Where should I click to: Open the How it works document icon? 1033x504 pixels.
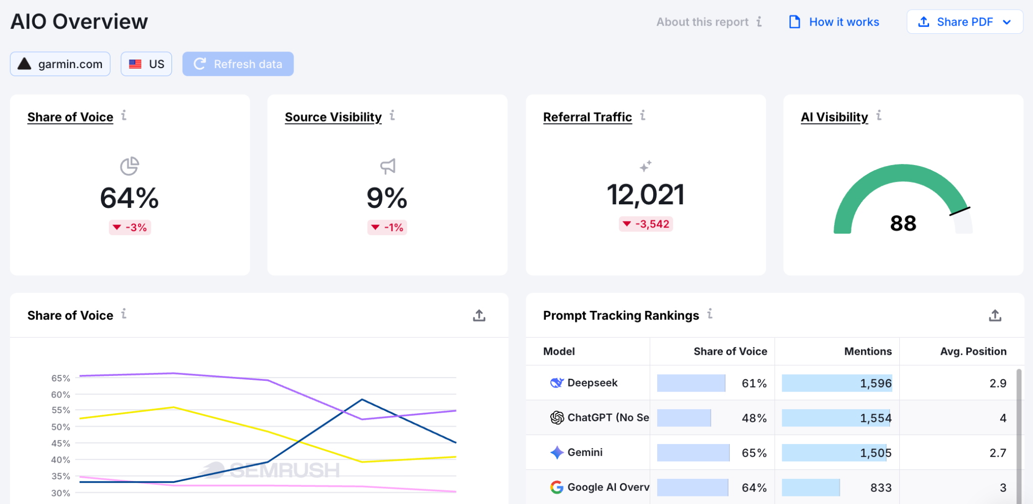click(x=794, y=22)
